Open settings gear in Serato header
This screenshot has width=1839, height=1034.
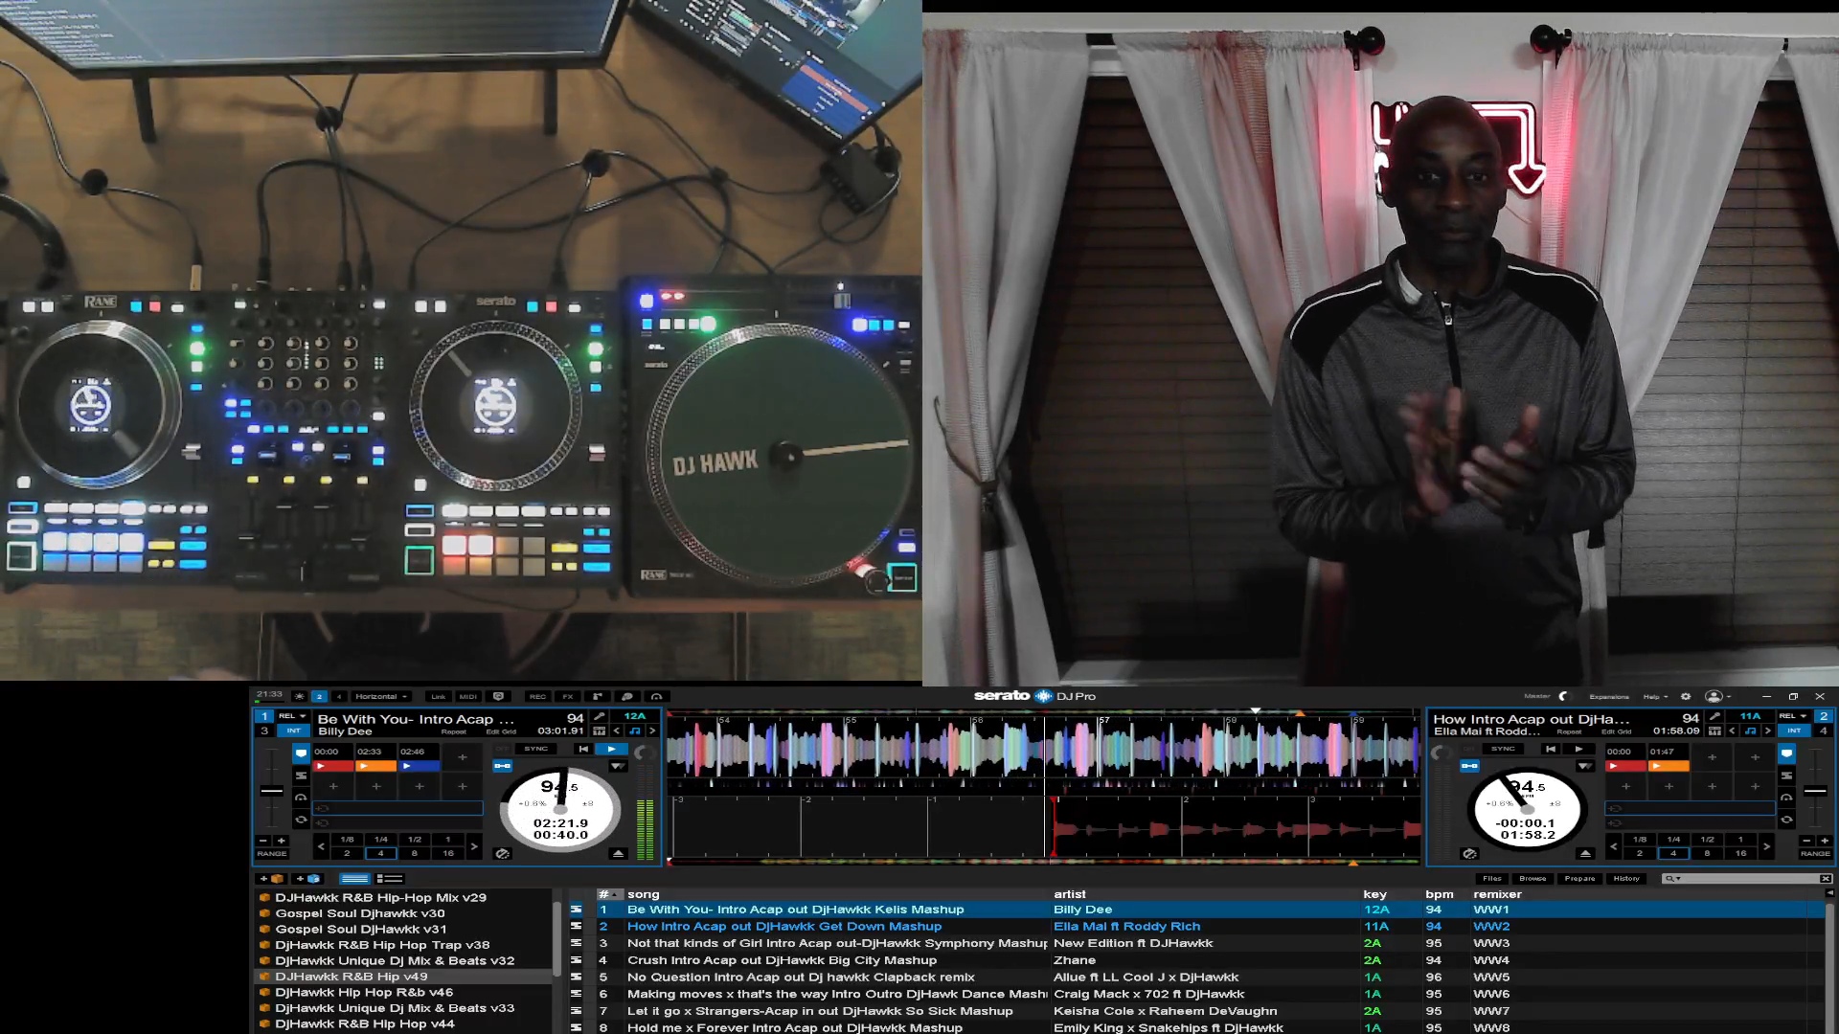tap(1686, 697)
